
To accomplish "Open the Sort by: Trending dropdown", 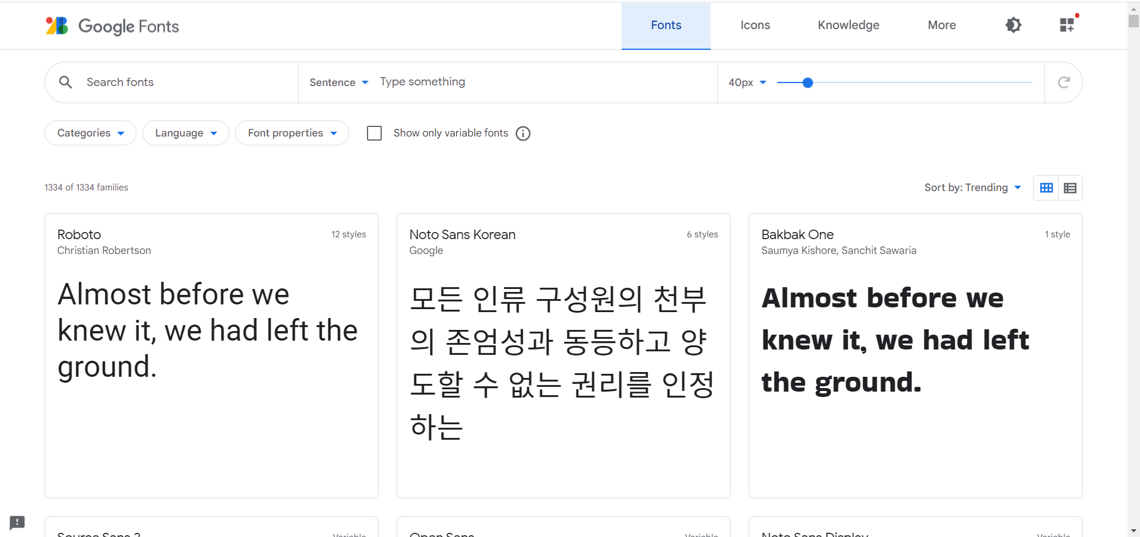I will [973, 188].
